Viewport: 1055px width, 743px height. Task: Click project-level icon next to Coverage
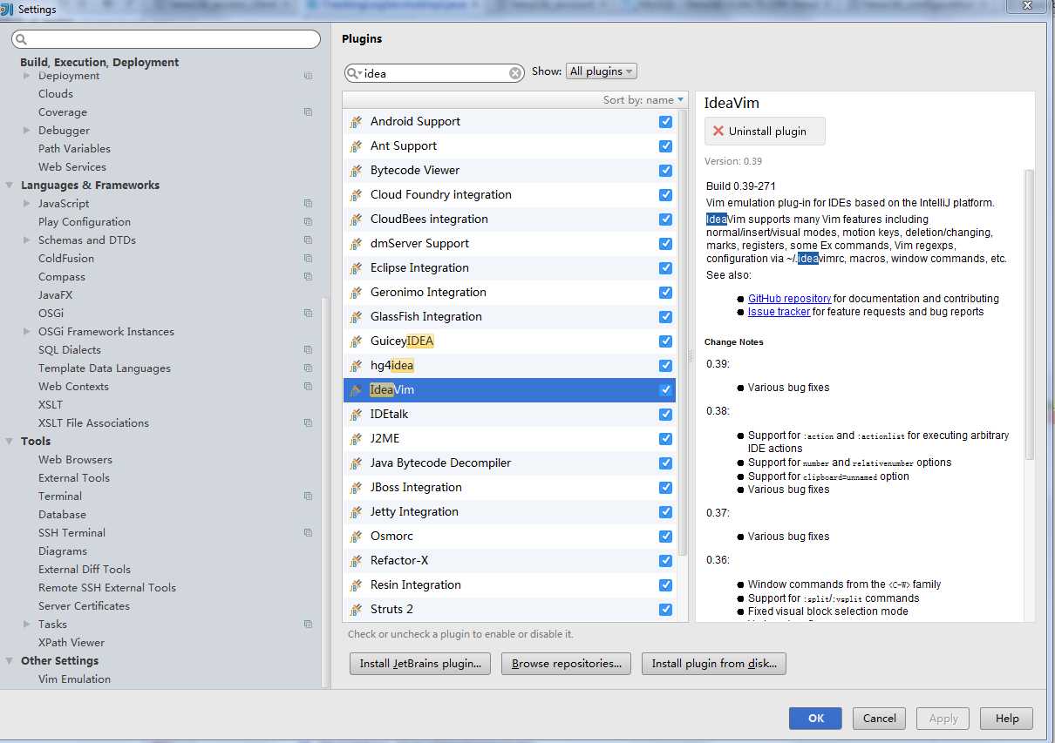(308, 112)
